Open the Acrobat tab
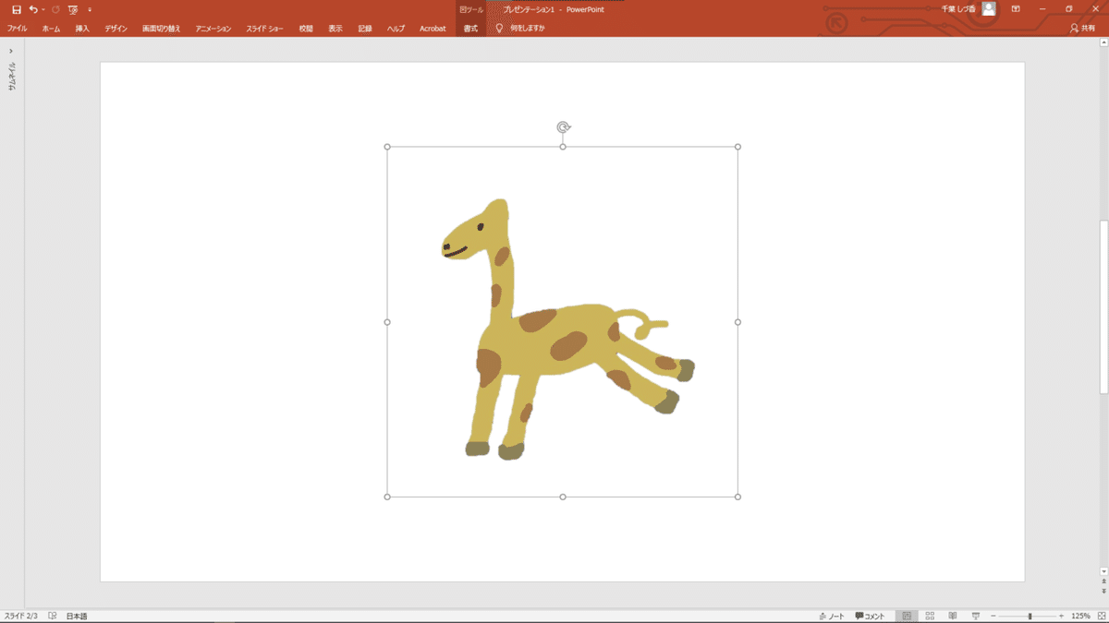Viewport: 1109px width, 623px height. click(433, 29)
